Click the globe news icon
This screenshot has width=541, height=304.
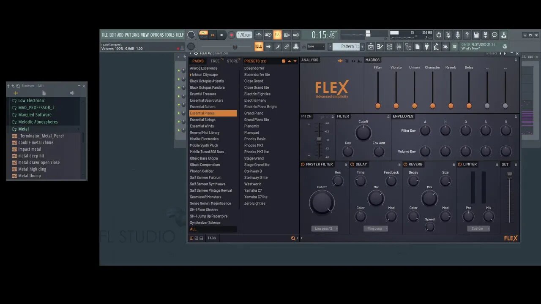[504, 46]
